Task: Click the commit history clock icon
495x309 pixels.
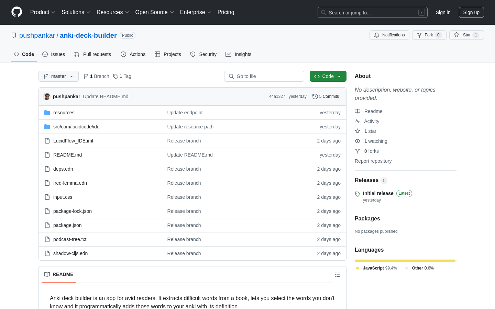Action: [315, 96]
